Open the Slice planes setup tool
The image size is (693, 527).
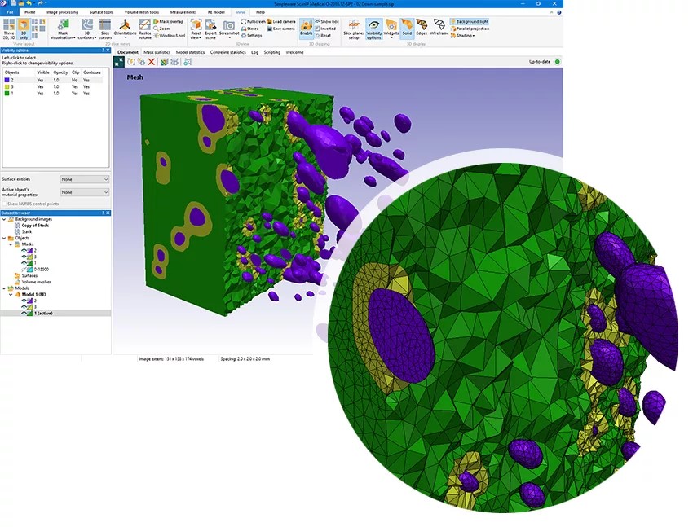click(354, 29)
